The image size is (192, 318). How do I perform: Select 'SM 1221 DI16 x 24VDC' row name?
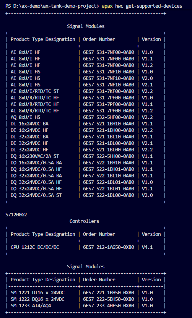pos(37,293)
